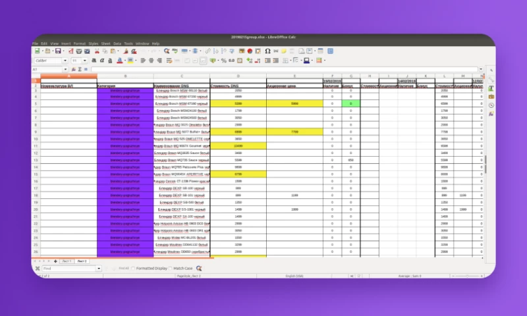
Task: Insert Comment yellow note icon
Action: tap(284, 51)
